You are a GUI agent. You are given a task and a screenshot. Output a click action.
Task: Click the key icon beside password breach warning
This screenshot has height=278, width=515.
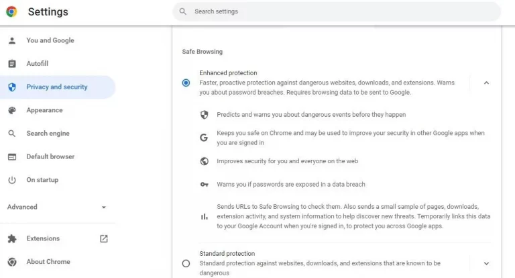pos(205,184)
